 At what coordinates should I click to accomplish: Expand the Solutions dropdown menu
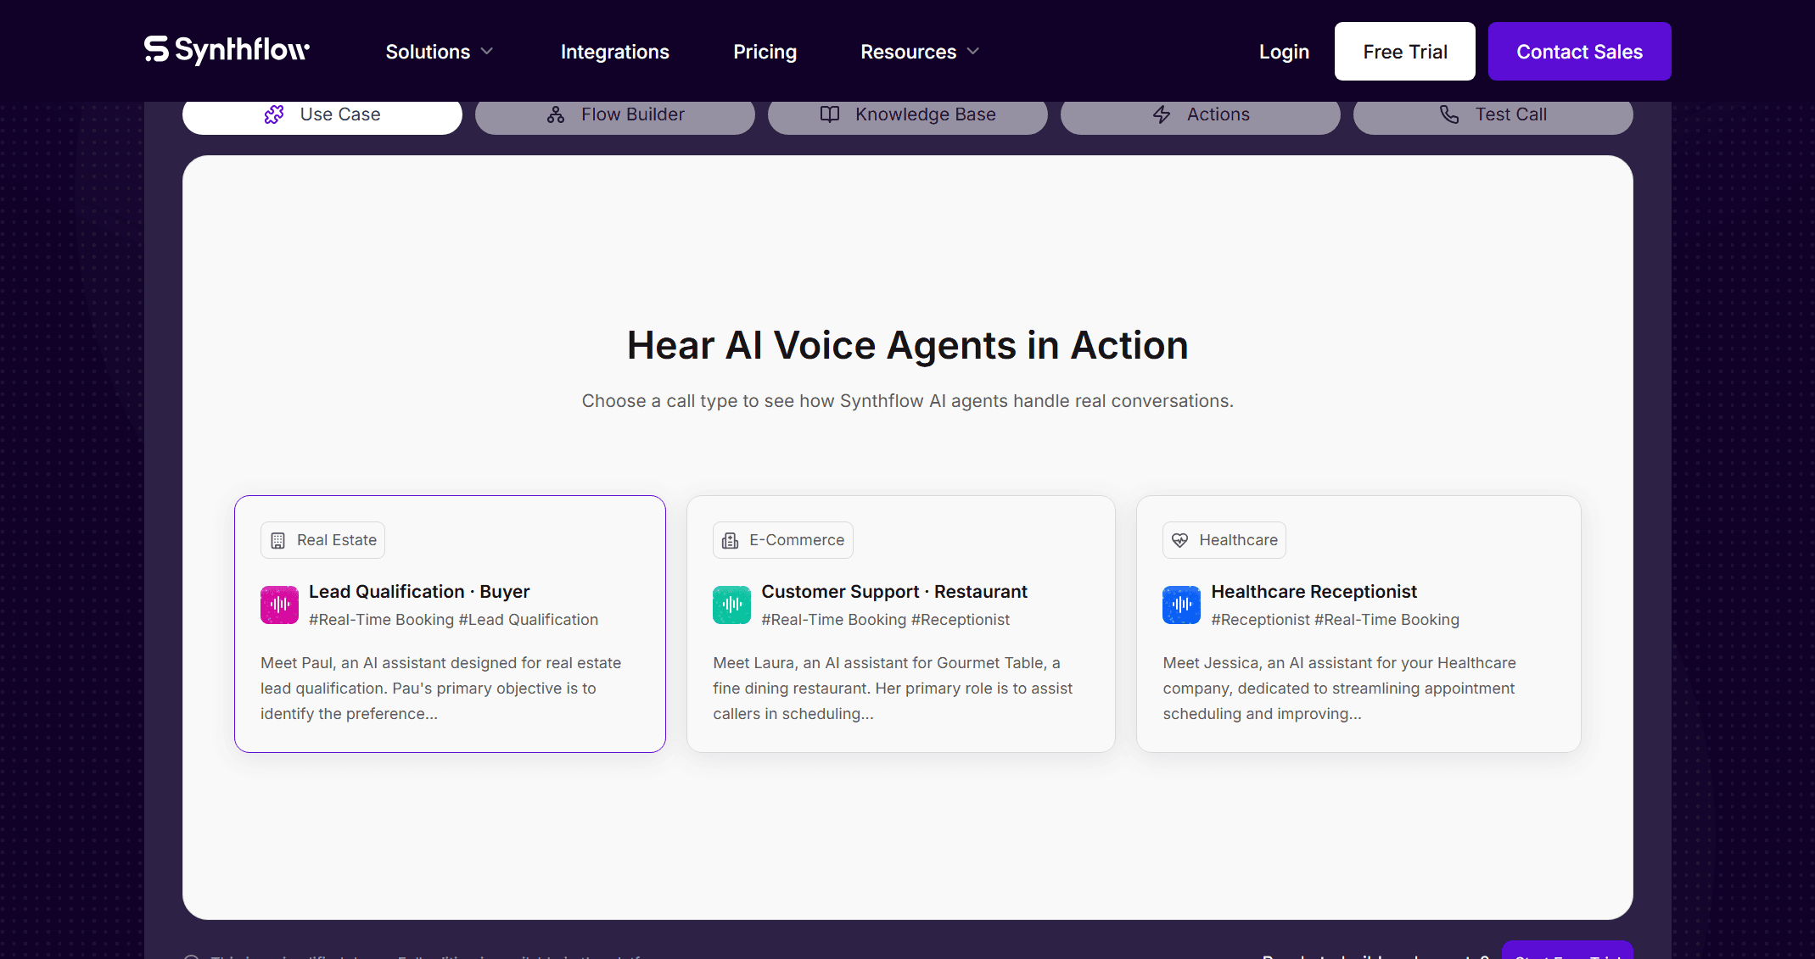439,52
